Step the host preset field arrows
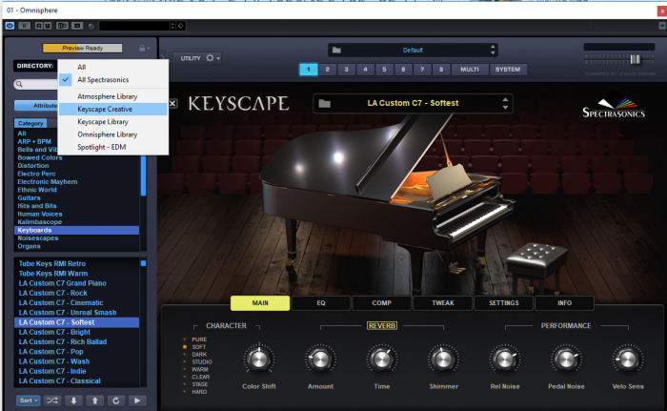The image size is (667, 411). coord(172,26)
